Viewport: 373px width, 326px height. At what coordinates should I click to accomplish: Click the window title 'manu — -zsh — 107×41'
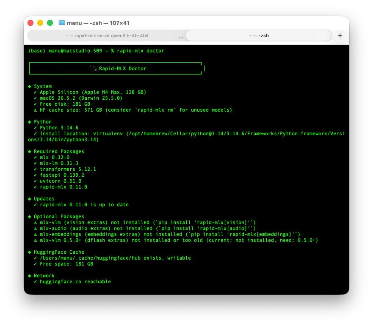(98, 23)
